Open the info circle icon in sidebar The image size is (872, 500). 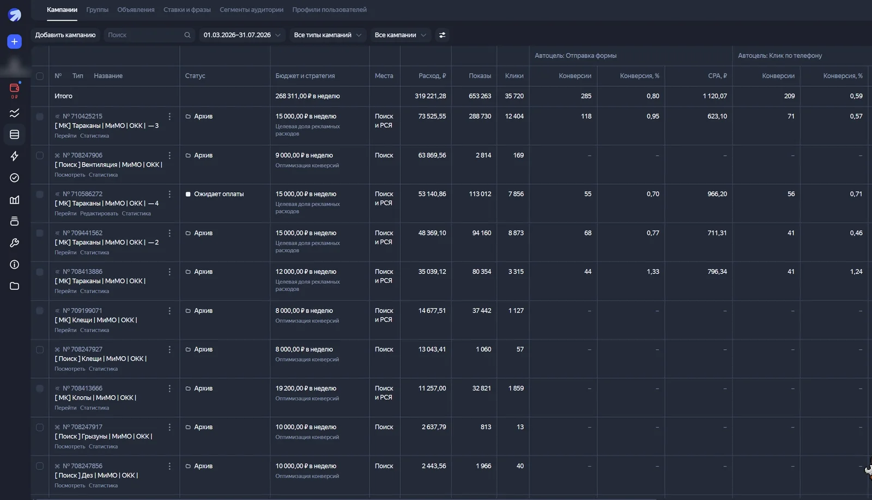[x=15, y=265]
